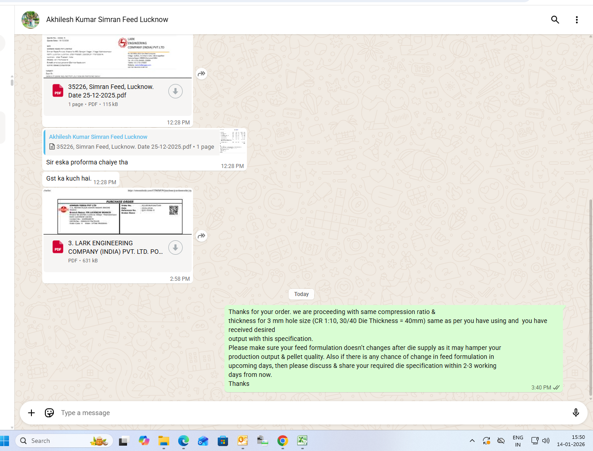Download the 35226 Simran Feed PDF

175,91
